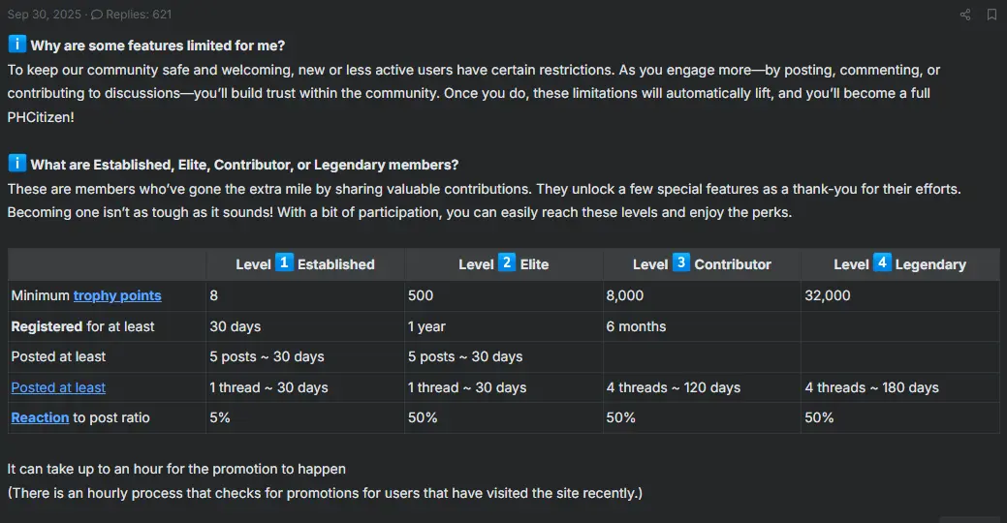Open the 'trophy points' link
This screenshot has height=523, width=1007.
coord(117,295)
